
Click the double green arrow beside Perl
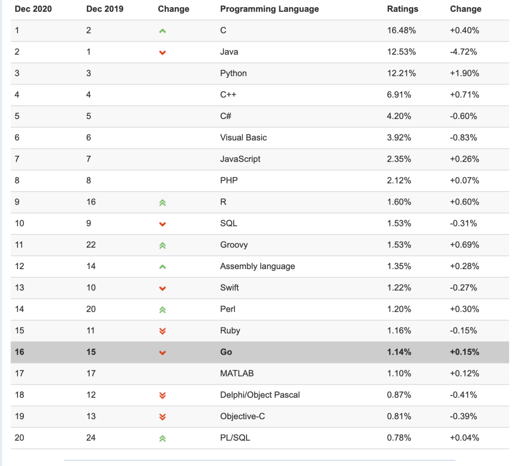[162, 310]
